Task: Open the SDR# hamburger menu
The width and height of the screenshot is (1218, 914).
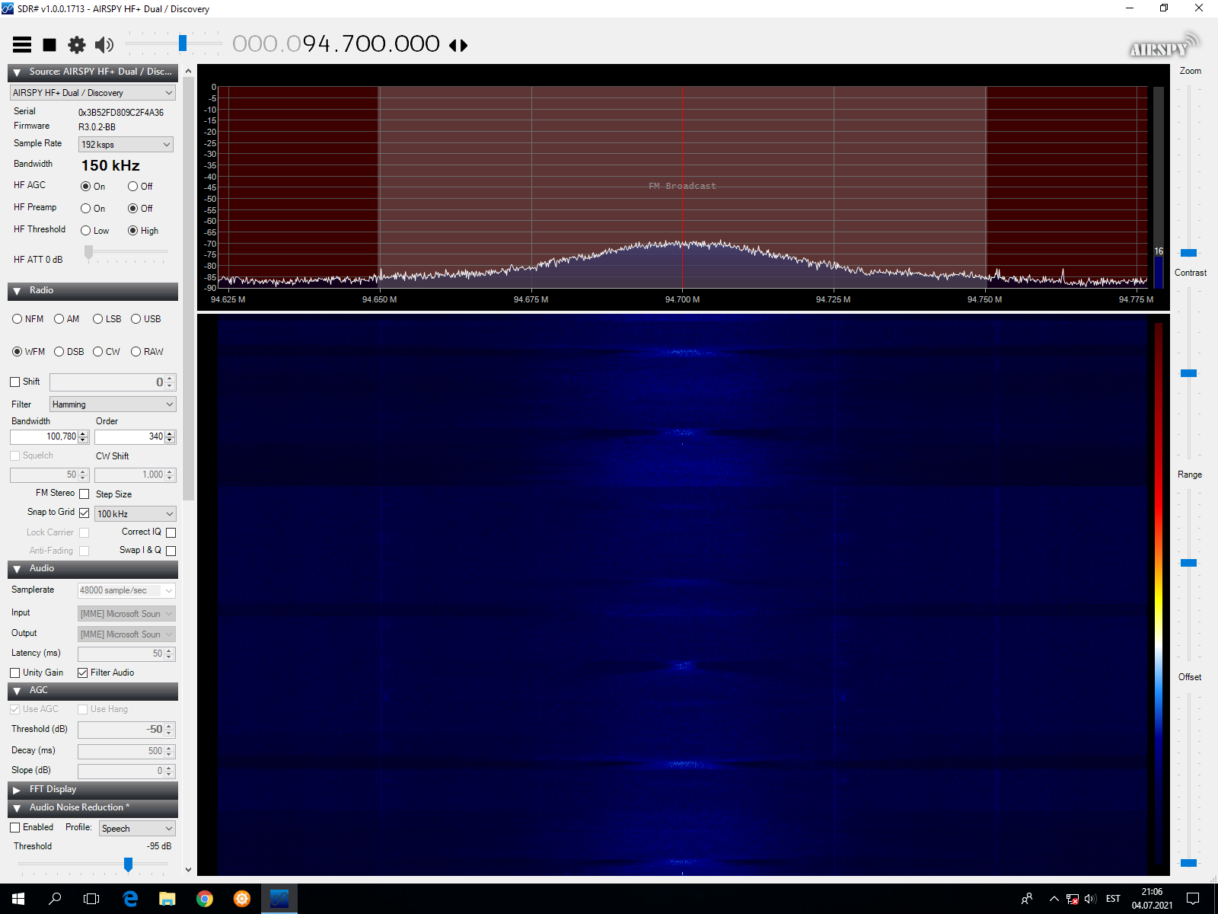Action: [22, 45]
